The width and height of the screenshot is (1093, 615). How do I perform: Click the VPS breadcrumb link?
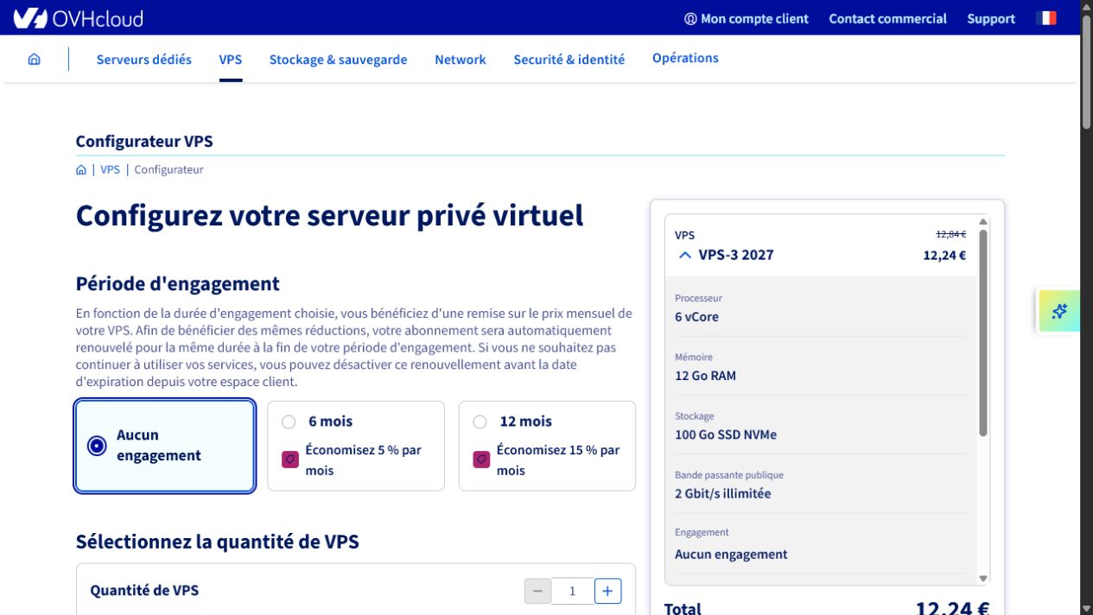[x=110, y=170]
